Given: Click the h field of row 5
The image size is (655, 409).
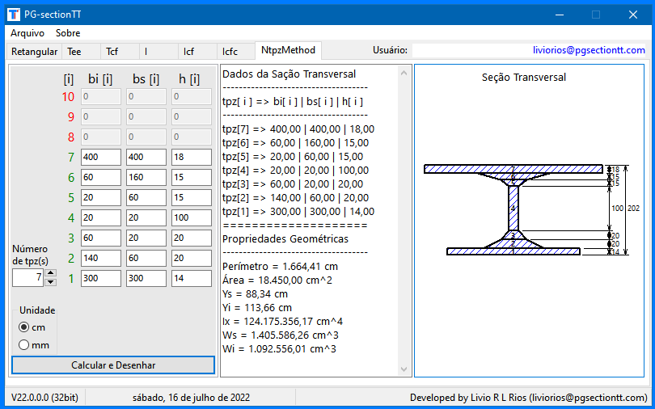Looking at the screenshot, I should click(192, 197).
